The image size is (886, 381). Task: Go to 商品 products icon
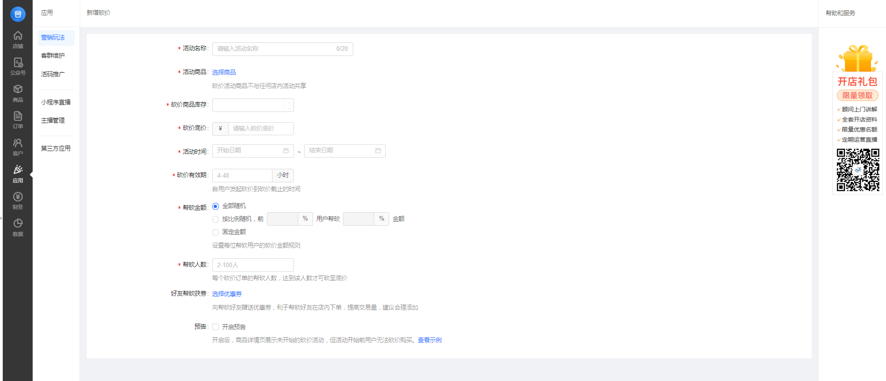(18, 93)
